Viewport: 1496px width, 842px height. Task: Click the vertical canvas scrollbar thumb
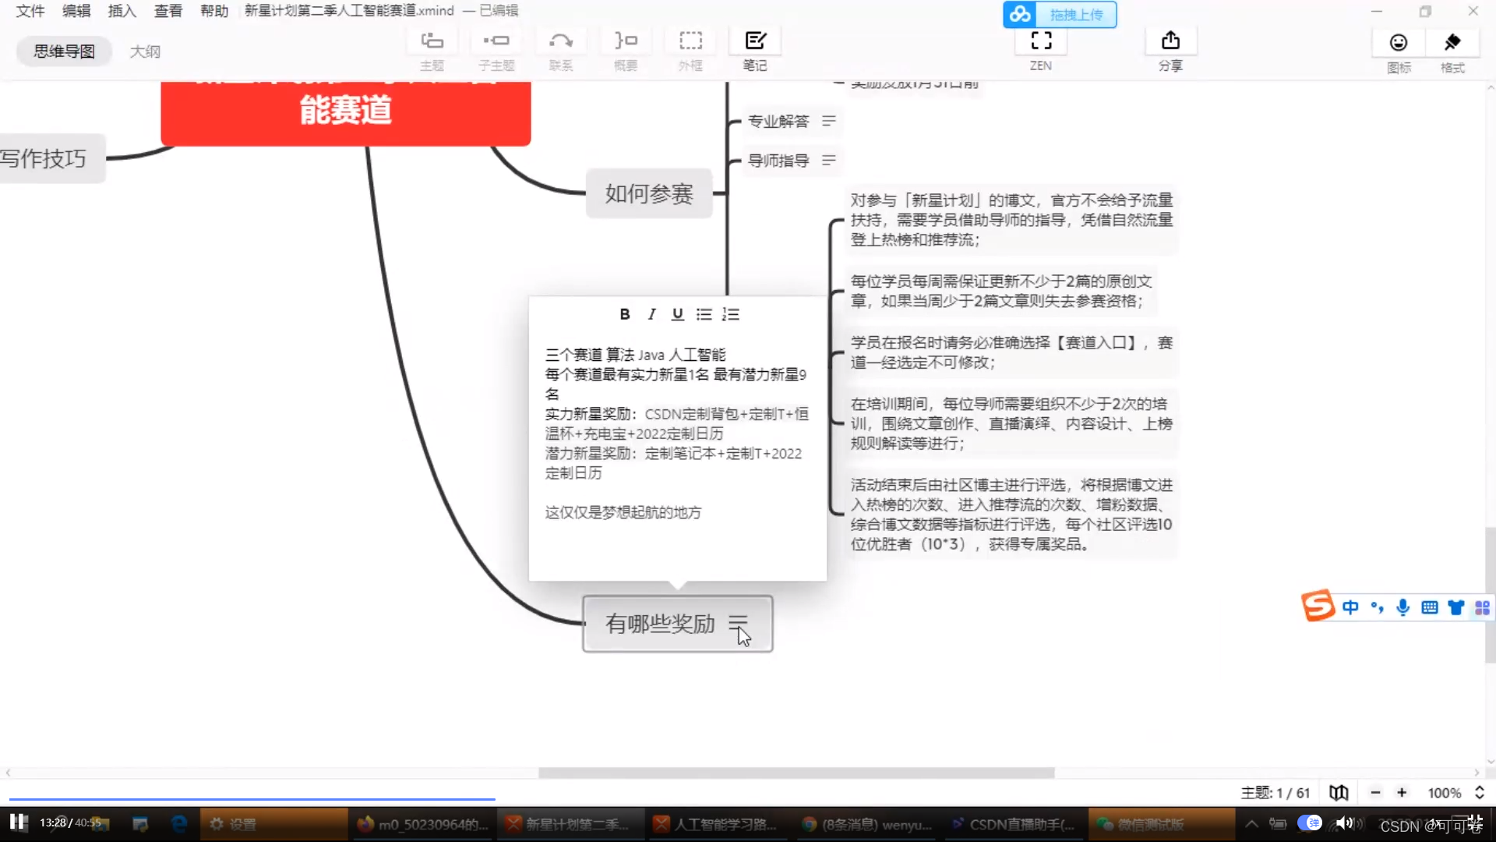coord(1490,594)
